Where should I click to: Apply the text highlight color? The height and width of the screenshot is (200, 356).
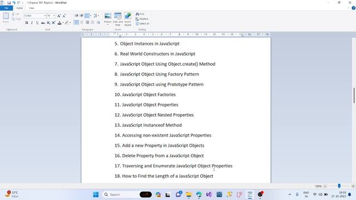click(x=67, y=23)
